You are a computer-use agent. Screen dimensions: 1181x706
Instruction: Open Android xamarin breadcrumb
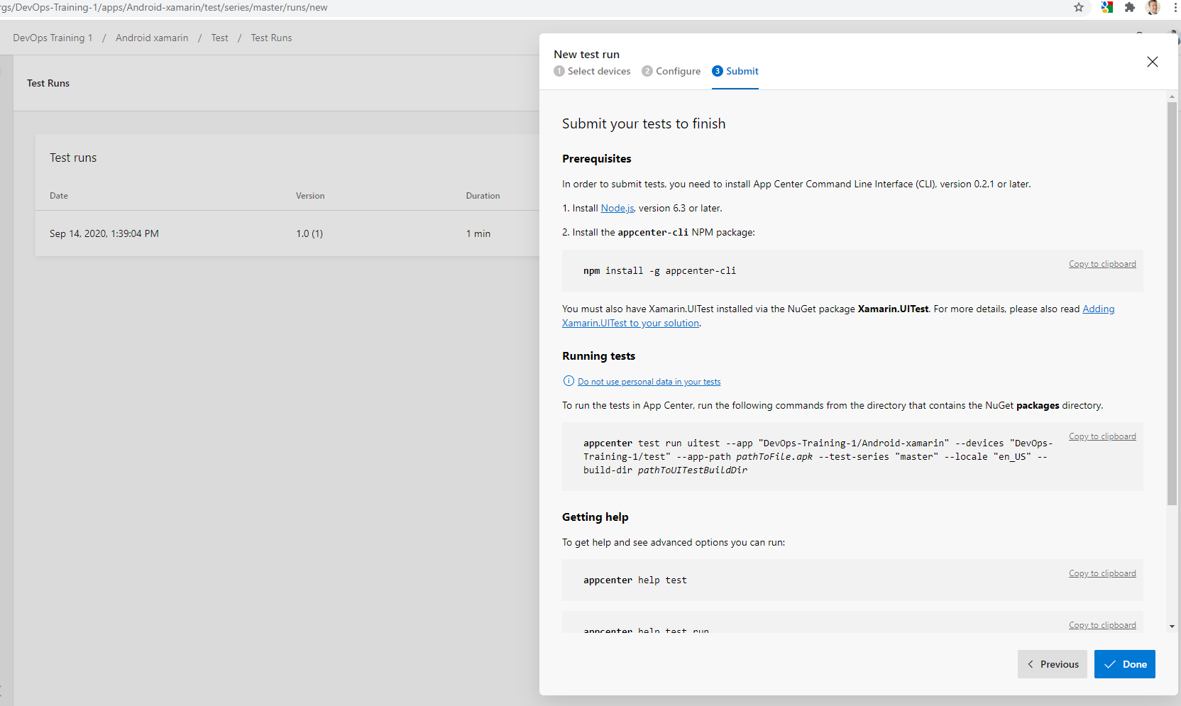pos(152,38)
